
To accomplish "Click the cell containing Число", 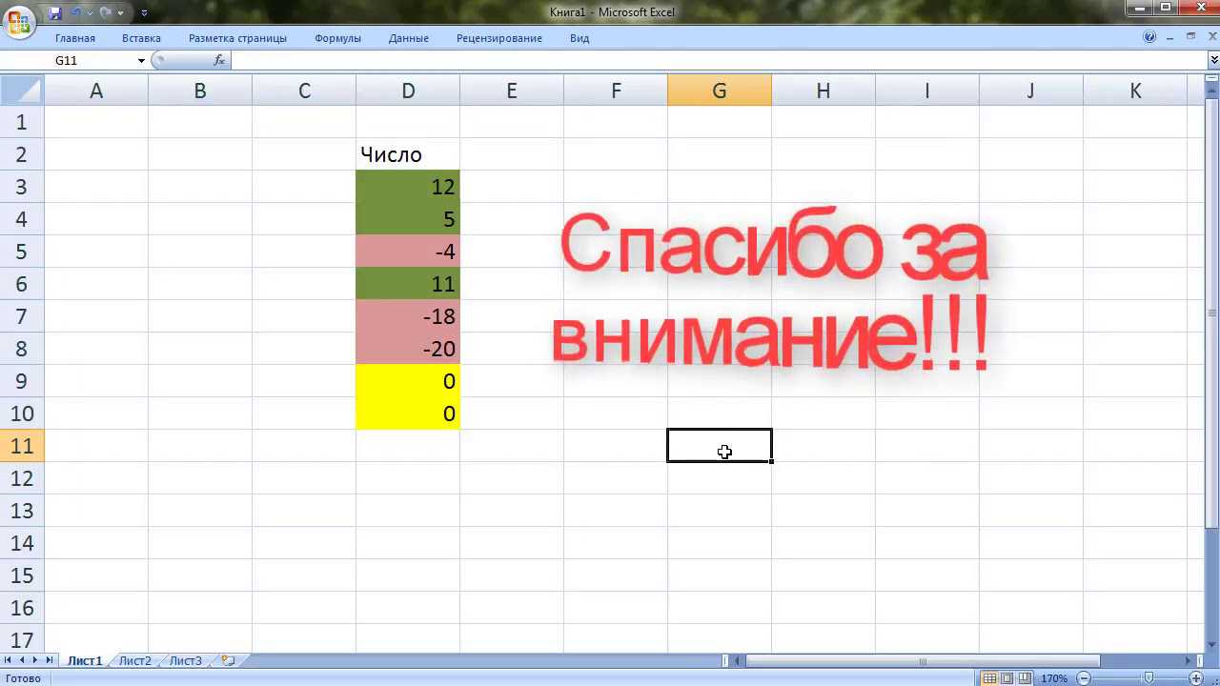I will pos(408,154).
